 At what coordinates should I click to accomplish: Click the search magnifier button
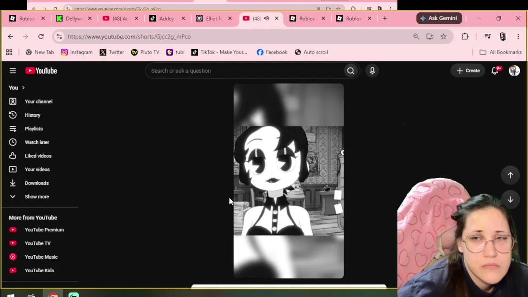[351, 71]
